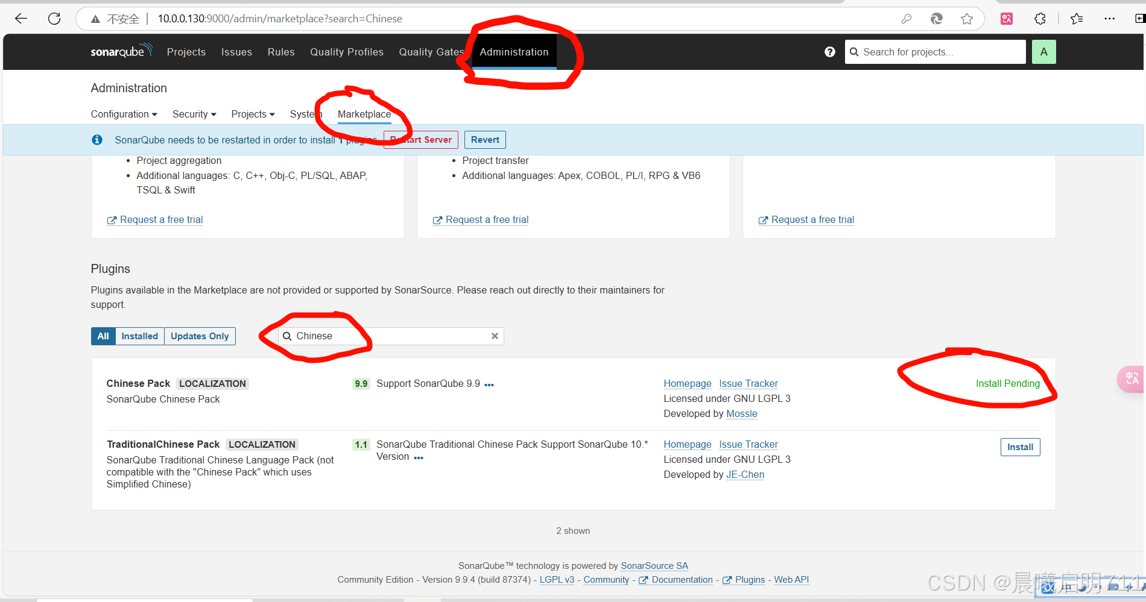
Task: Reload the page with refresh icon
Action: tap(54, 19)
